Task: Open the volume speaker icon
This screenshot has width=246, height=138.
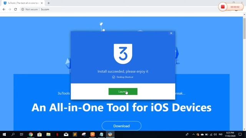Action: [x=215, y=135]
